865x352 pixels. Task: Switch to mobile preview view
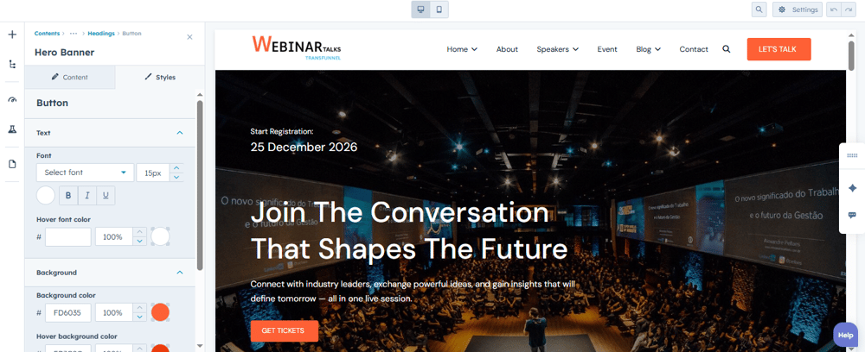pos(439,9)
